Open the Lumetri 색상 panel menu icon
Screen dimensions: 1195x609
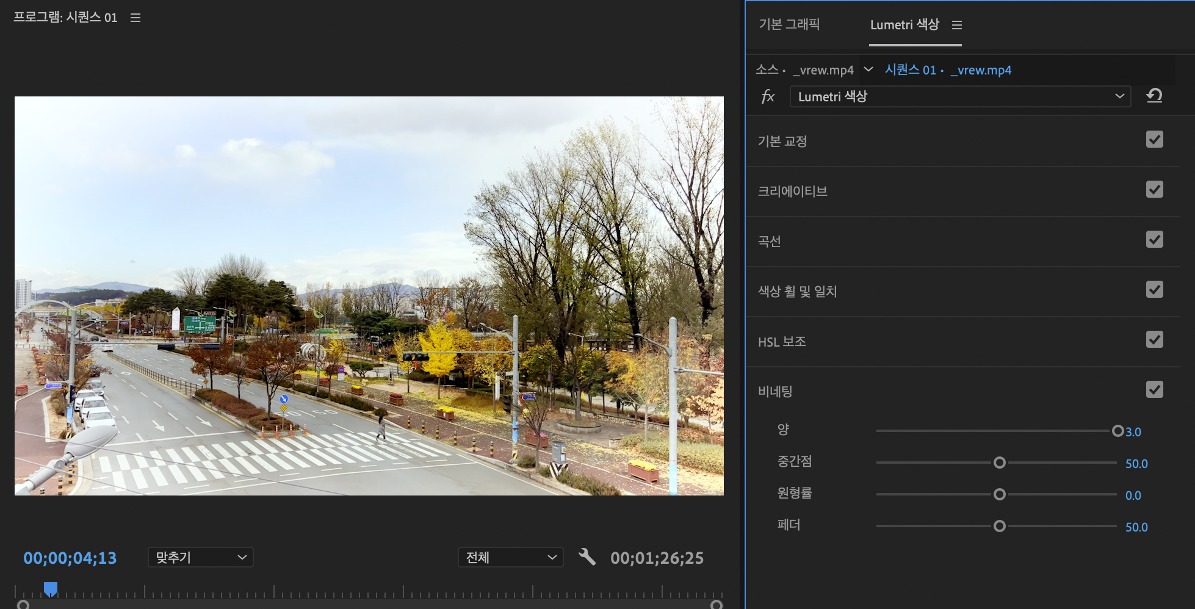(957, 25)
